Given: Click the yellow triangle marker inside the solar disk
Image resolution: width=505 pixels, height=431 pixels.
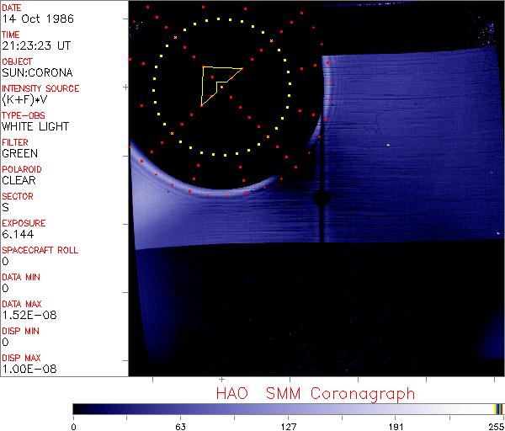Looking at the screenshot, I should 217,84.
